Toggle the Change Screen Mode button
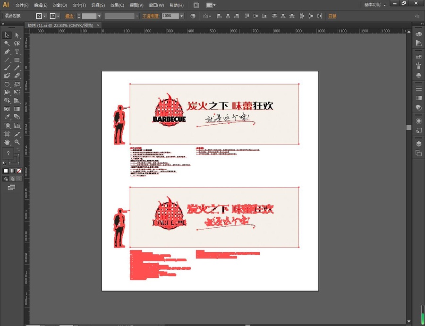The height and width of the screenshot is (326, 425). click(11, 187)
